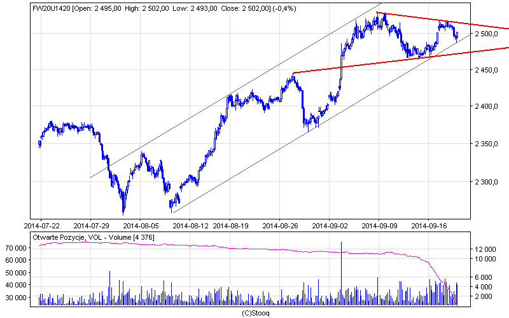509x318 pixels.
Task: Click the 70 000 open interest label
Action: click(x=16, y=248)
